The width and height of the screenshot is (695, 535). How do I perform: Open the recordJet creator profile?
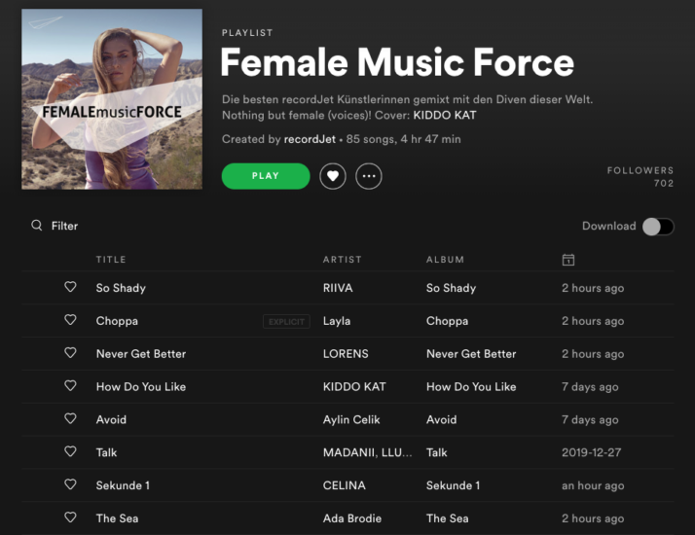[310, 139]
